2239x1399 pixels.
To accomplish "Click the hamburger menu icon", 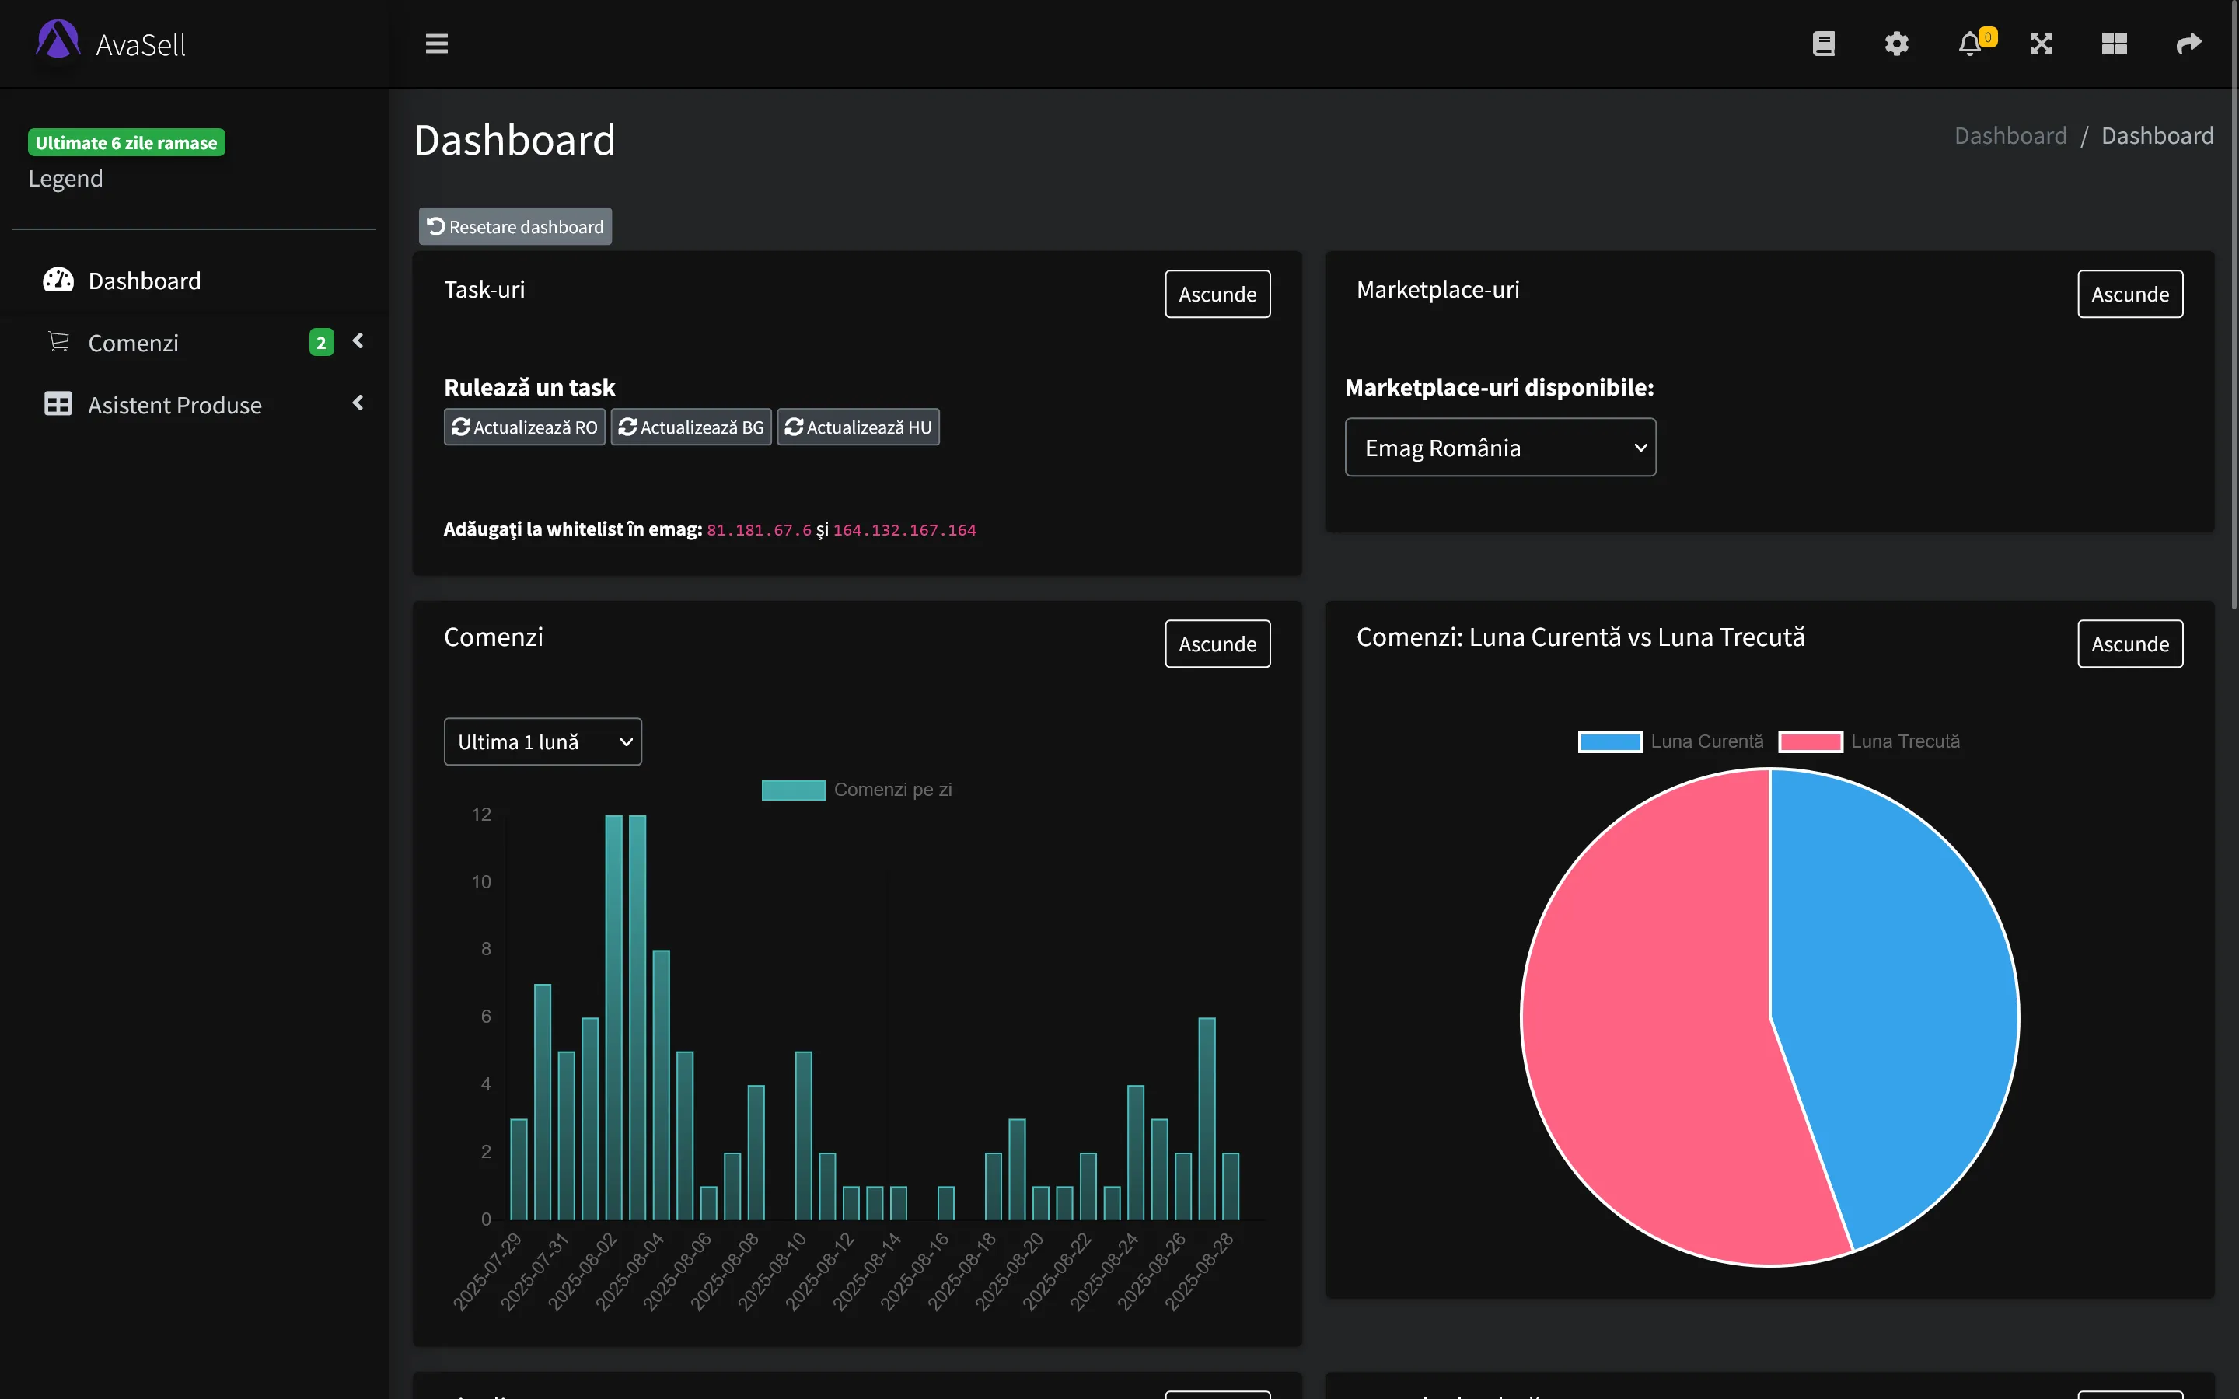I will [437, 44].
